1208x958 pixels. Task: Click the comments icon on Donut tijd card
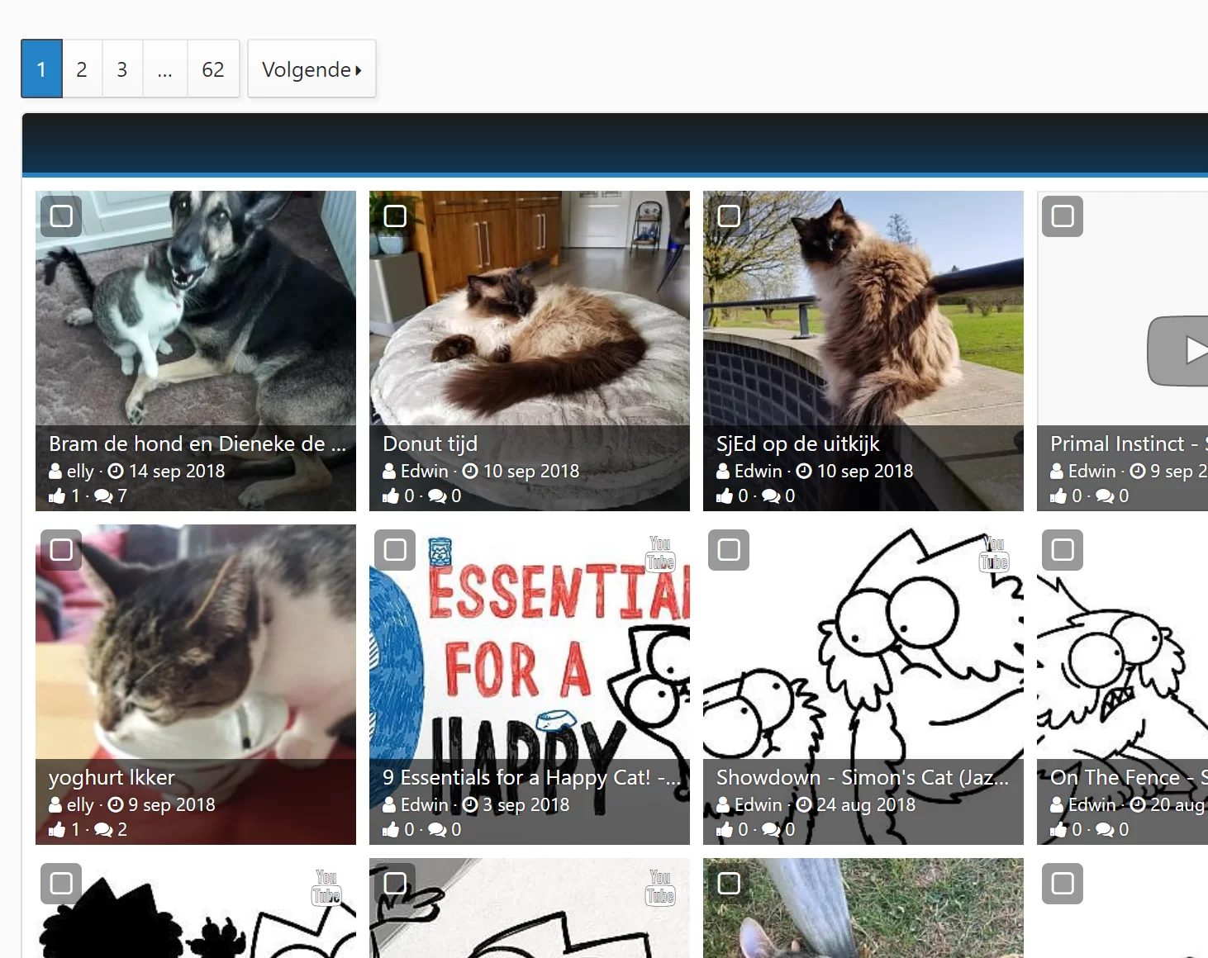coord(437,496)
